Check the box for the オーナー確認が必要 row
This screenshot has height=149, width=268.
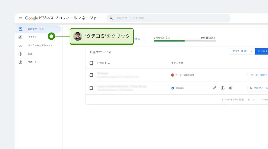[x=91, y=75]
